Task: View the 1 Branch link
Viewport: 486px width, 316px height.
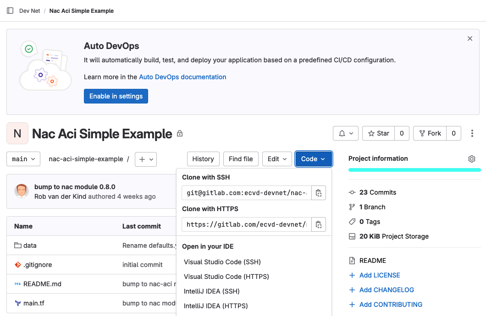Action: point(372,207)
